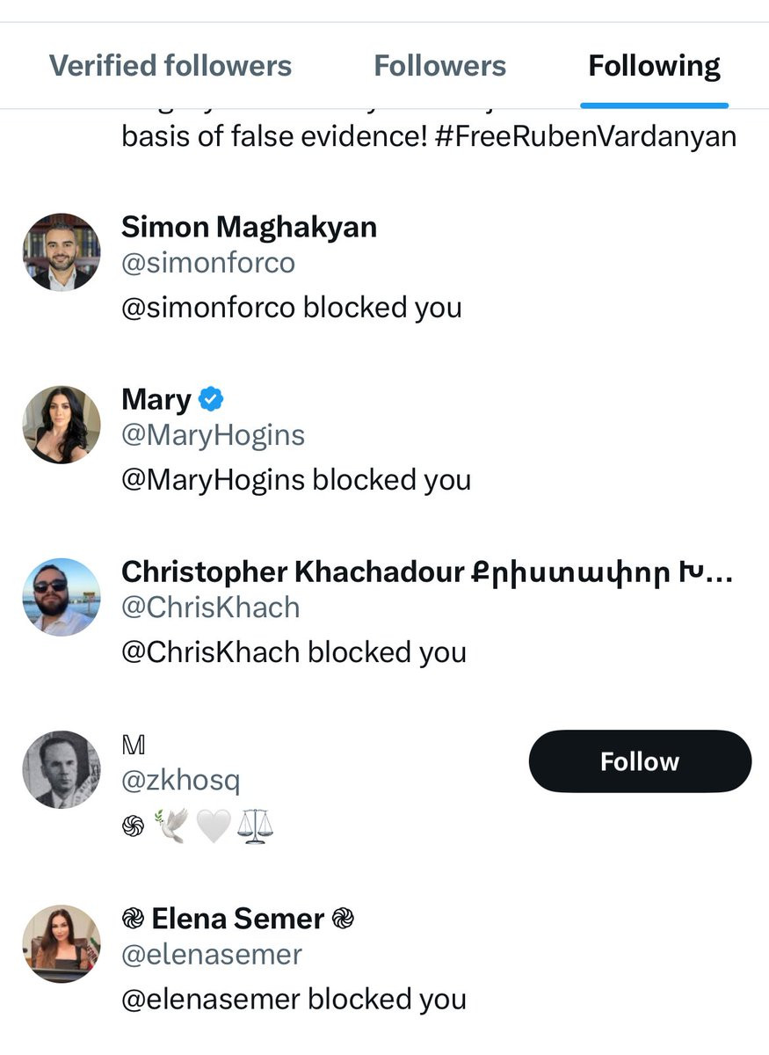Click Mary's blue verified badge
The width and height of the screenshot is (769, 1055).
pos(211,400)
